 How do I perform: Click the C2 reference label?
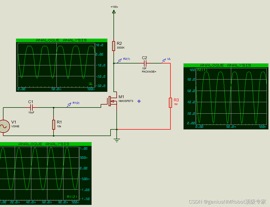point(144,58)
